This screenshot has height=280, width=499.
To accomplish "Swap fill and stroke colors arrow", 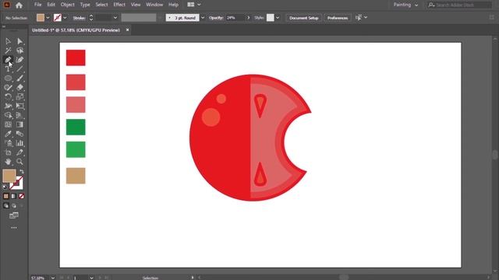I will [21, 172].
